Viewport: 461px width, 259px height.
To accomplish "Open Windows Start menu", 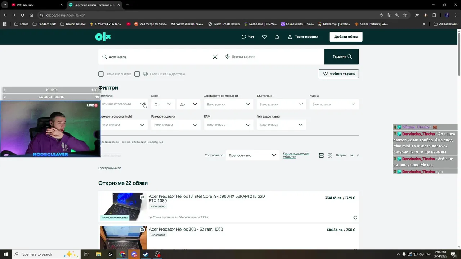I will 5,254.
